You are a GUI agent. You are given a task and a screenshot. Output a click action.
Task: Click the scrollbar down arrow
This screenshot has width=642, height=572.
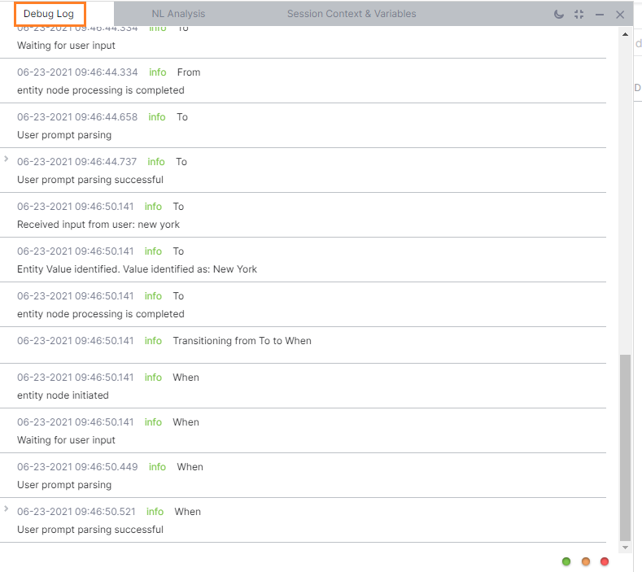tap(625, 548)
